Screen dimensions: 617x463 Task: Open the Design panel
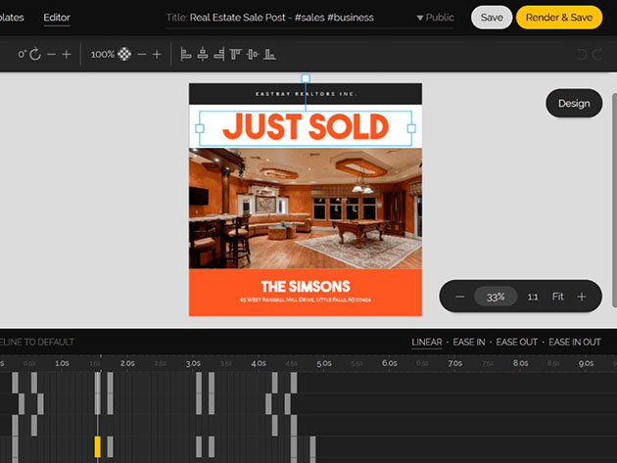pos(574,103)
